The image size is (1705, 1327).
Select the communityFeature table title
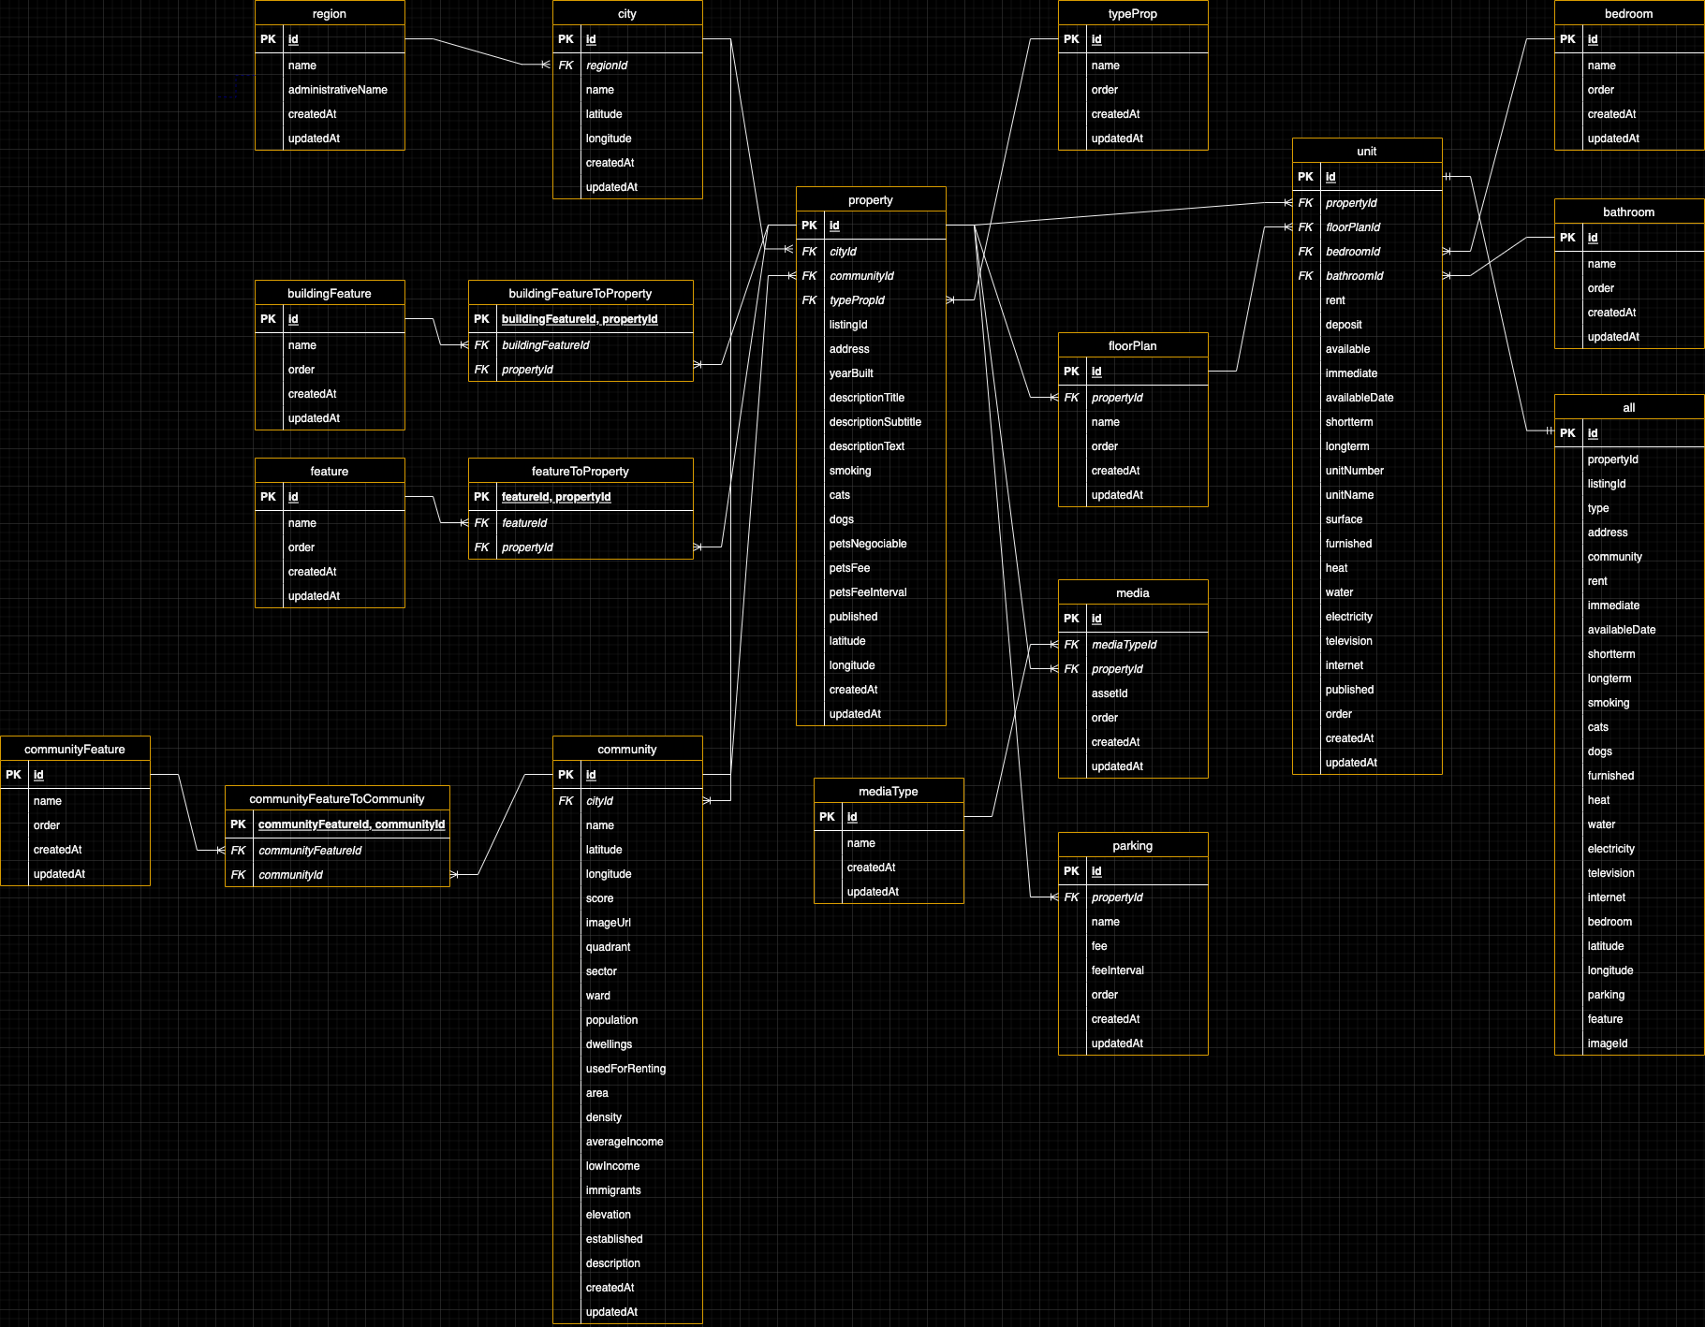coord(75,749)
